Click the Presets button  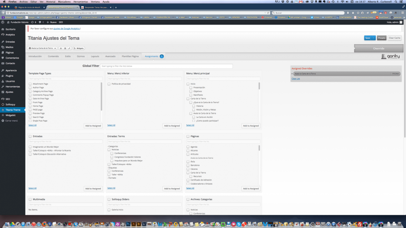[381, 38]
